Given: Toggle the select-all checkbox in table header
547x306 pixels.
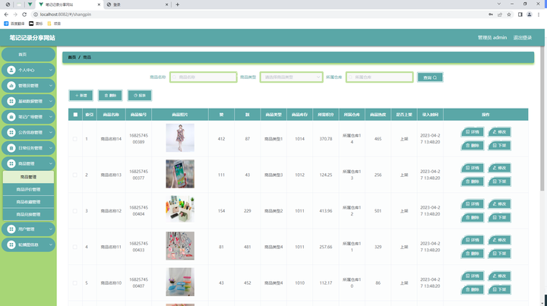Looking at the screenshot, I should pyautogui.click(x=75, y=115).
